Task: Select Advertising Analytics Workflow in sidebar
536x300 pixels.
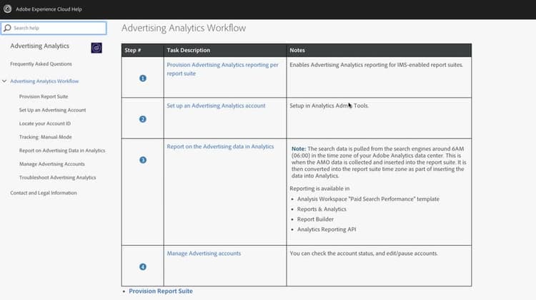Action: click(44, 81)
